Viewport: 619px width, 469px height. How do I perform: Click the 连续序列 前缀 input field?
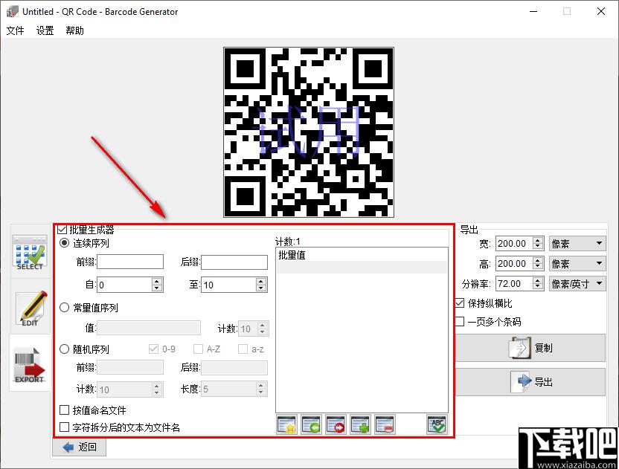(x=130, y=262)
